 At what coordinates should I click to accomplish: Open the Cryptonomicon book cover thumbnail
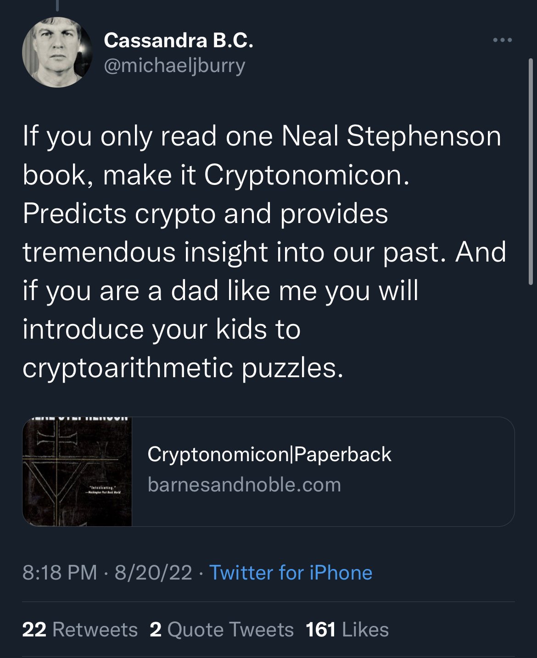click(77, 471)
